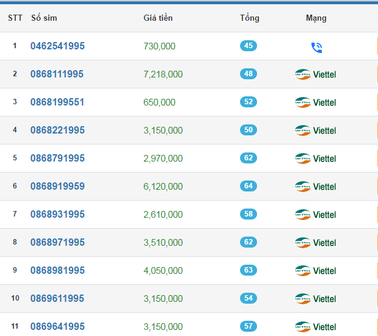Click the Viettel logo for 0869641995

pyautogui.click(x=315, y=327)
